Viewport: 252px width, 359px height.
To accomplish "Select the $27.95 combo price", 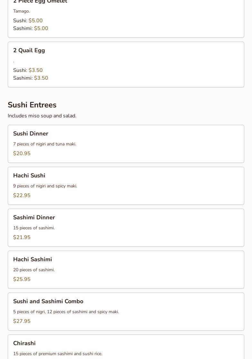I will pyautogui.click(x=22, y=321).
